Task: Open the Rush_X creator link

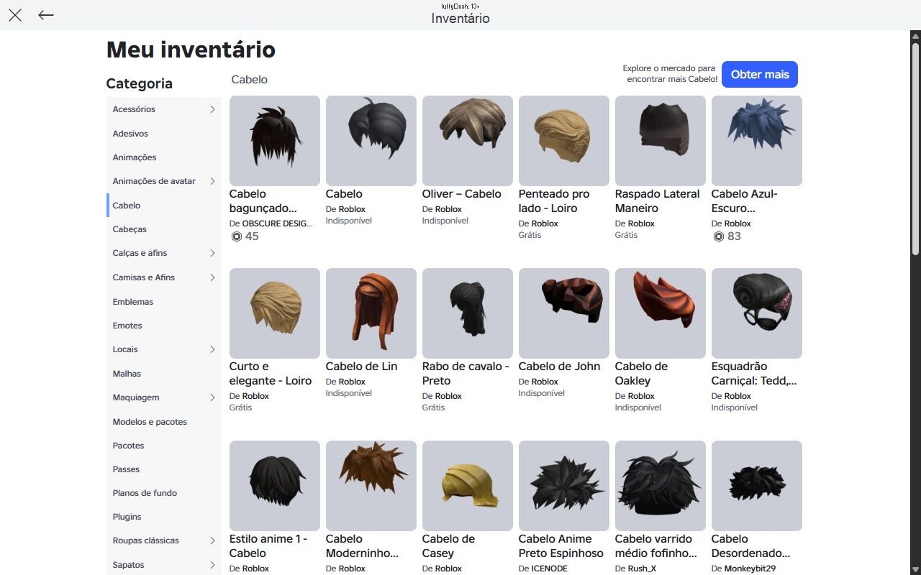Action: (x=642, y=569)
